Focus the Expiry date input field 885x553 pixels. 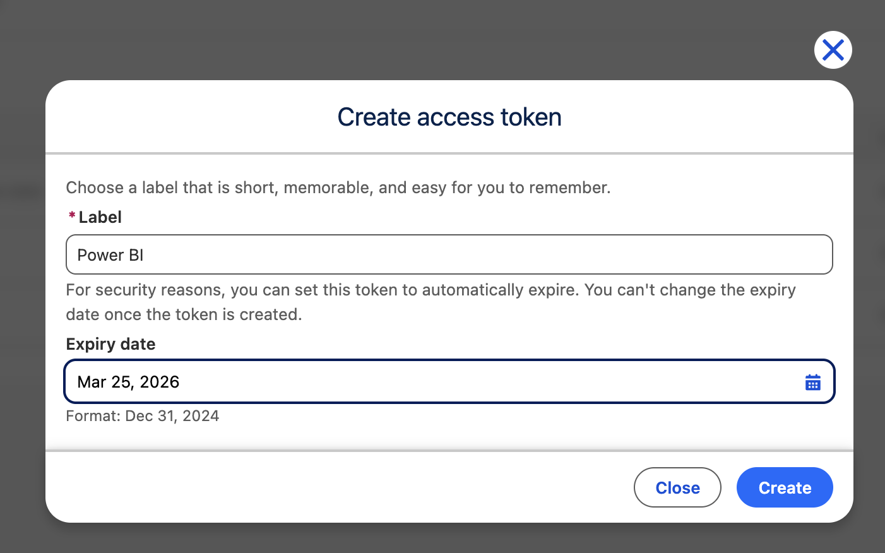point(429,382)
